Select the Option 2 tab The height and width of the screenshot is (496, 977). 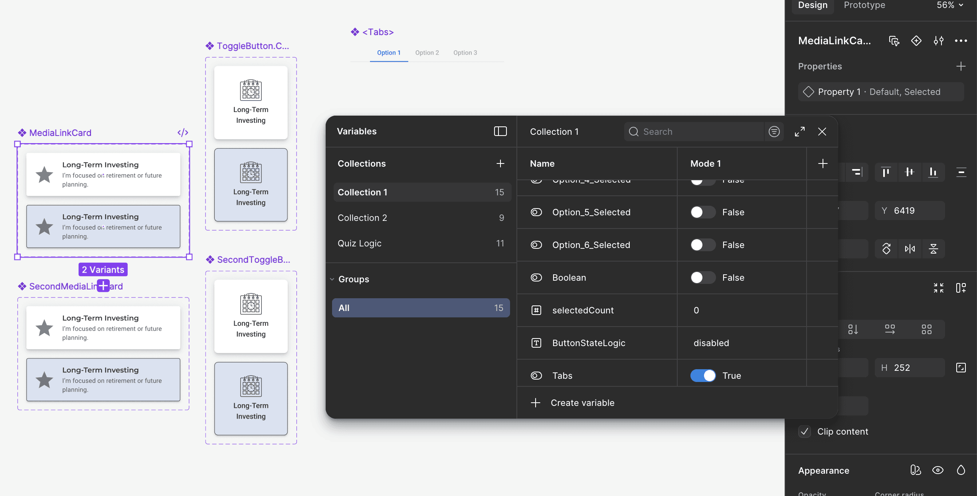pos(427,53)
